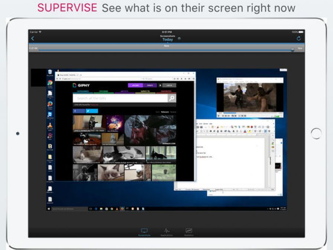
Task: Tap the back arrow in the header
Action: (33, 38)
